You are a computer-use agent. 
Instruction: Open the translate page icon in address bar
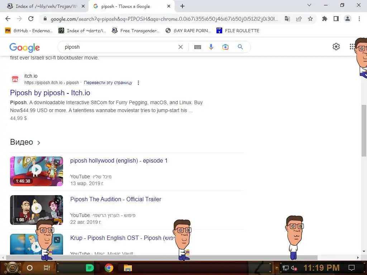[287, 19]
